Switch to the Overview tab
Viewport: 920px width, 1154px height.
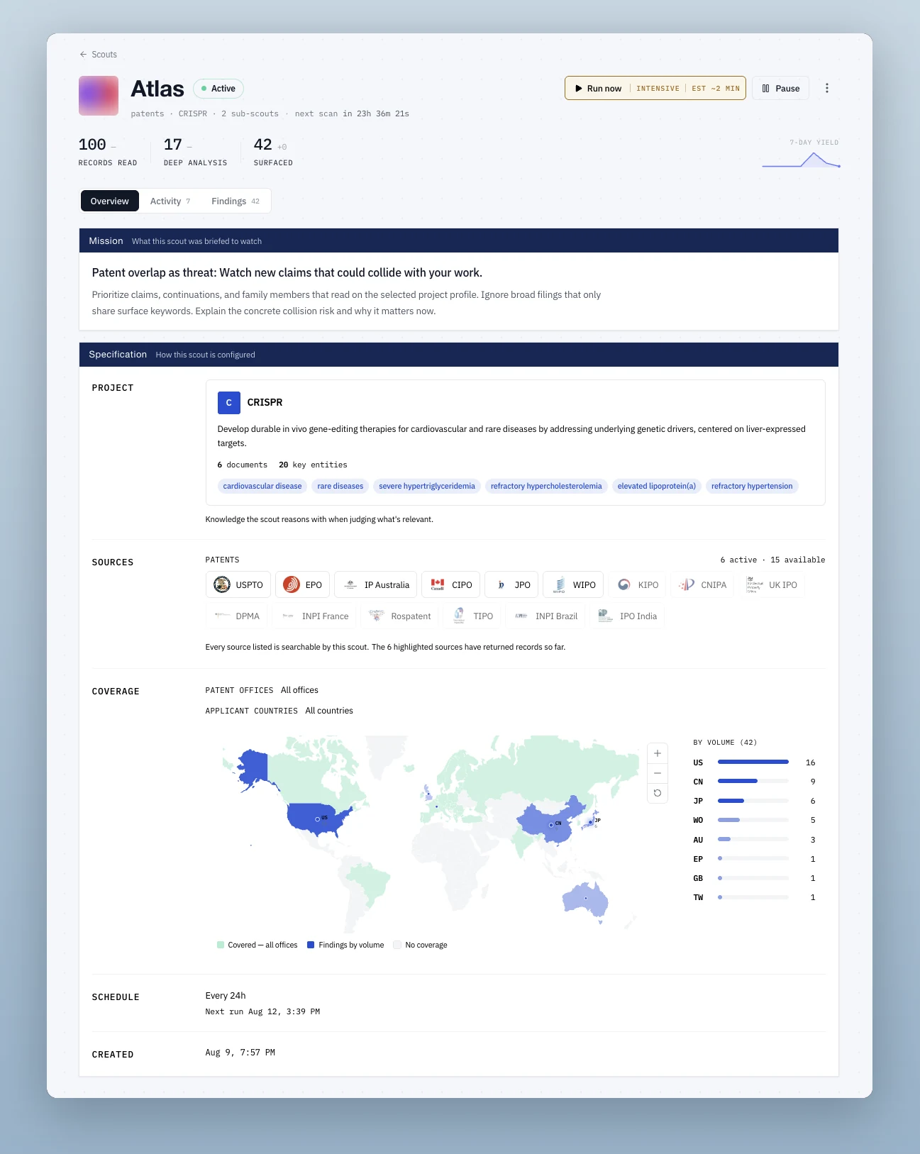110,201
